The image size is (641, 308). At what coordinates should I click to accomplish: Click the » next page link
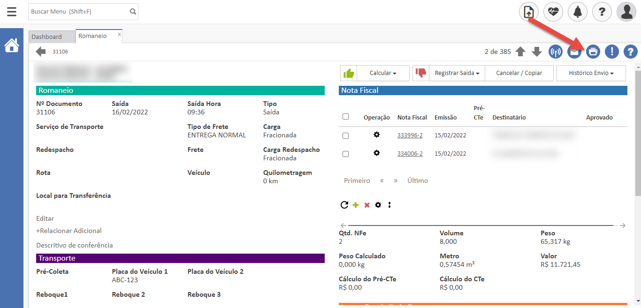pos(396,180)
